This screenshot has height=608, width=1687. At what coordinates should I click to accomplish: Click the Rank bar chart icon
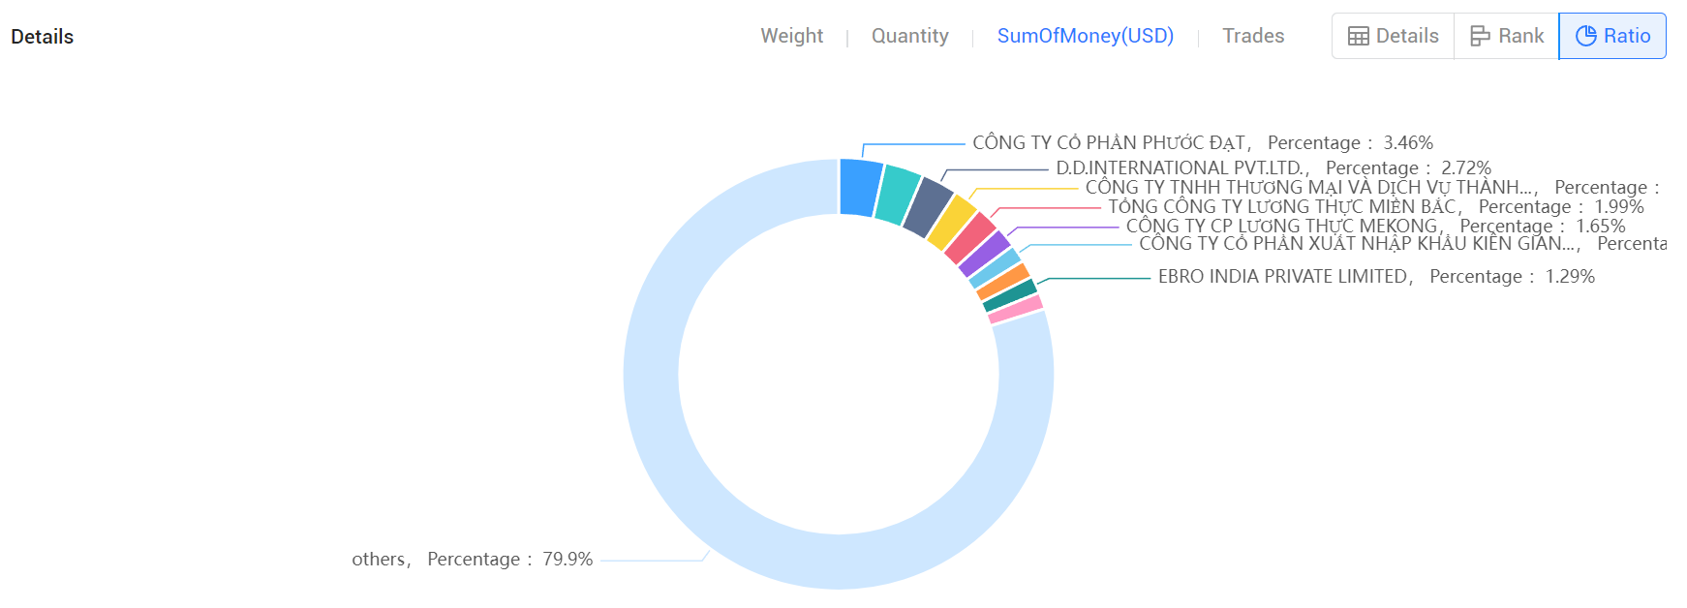pyautogui.click(x=1480, y=36)
